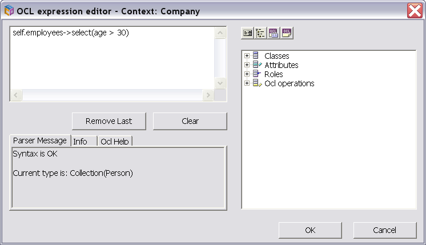Click the Classes stack icon in tree

pyautogui.click(x=256, y=56)
